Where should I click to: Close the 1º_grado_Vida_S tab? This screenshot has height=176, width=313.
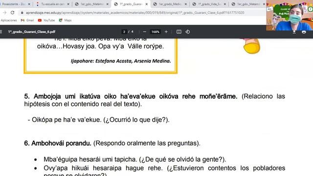coord(225,4)
